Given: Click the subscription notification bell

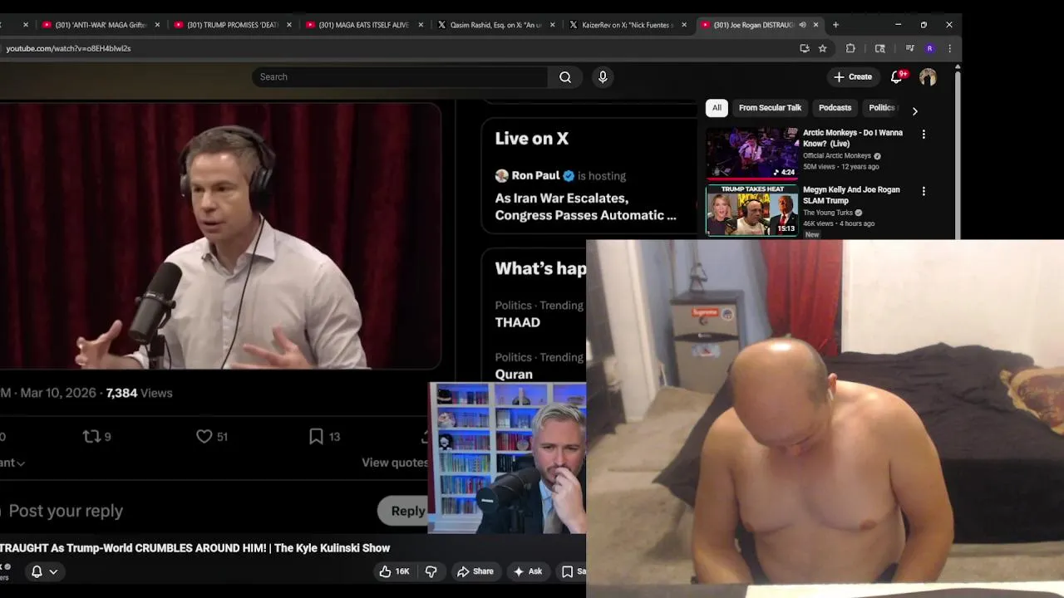Looking at the screenshot, I should pos(37,571).
